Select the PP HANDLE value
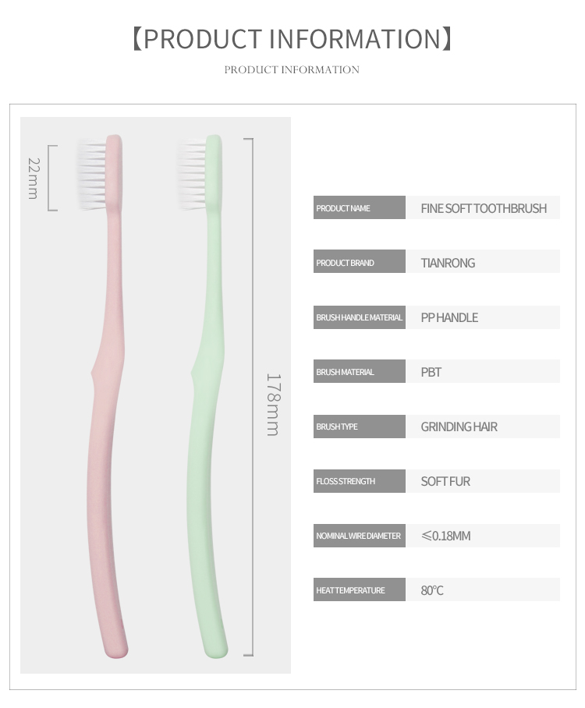Viewport: 585px width, 708px height. tap(449, 317)
